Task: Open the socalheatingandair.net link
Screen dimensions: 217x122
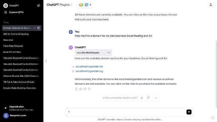Action: click(89, 66)
